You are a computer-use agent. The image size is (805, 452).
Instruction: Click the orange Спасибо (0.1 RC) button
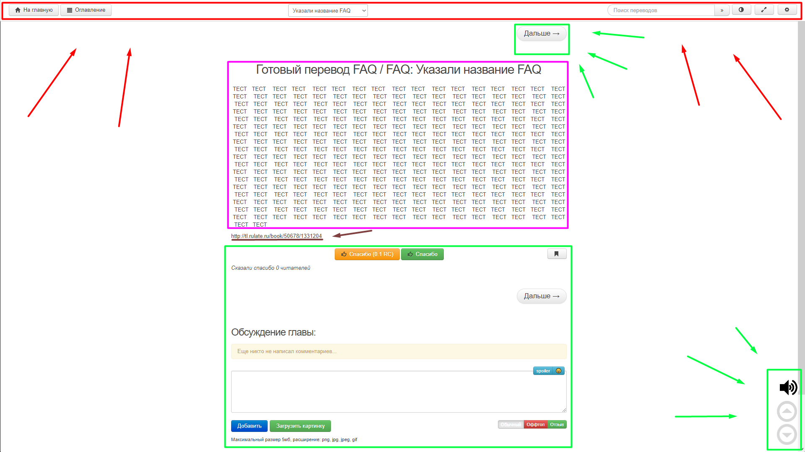(367, 254)
